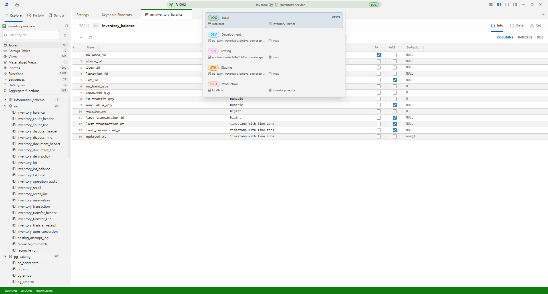This screenshot has width=548, height=294.
Task: Click LOC environment badge in title bar
Action: 374,5
